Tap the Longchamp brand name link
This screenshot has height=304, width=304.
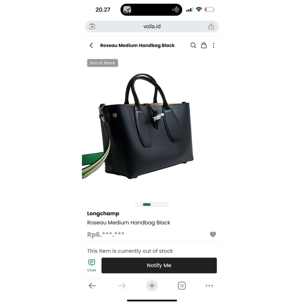pos(103,213)
